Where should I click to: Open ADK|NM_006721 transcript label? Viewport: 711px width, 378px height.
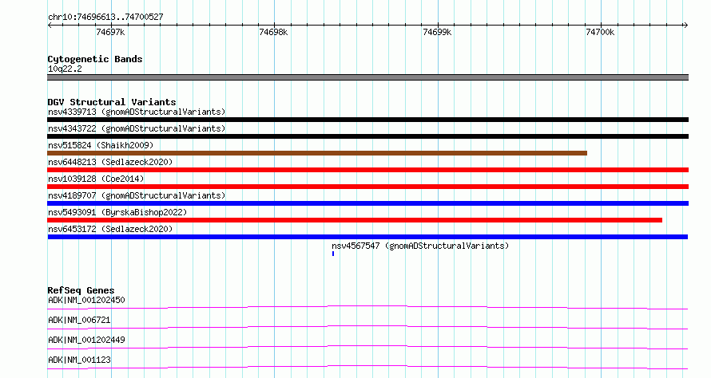coord(79,320)
